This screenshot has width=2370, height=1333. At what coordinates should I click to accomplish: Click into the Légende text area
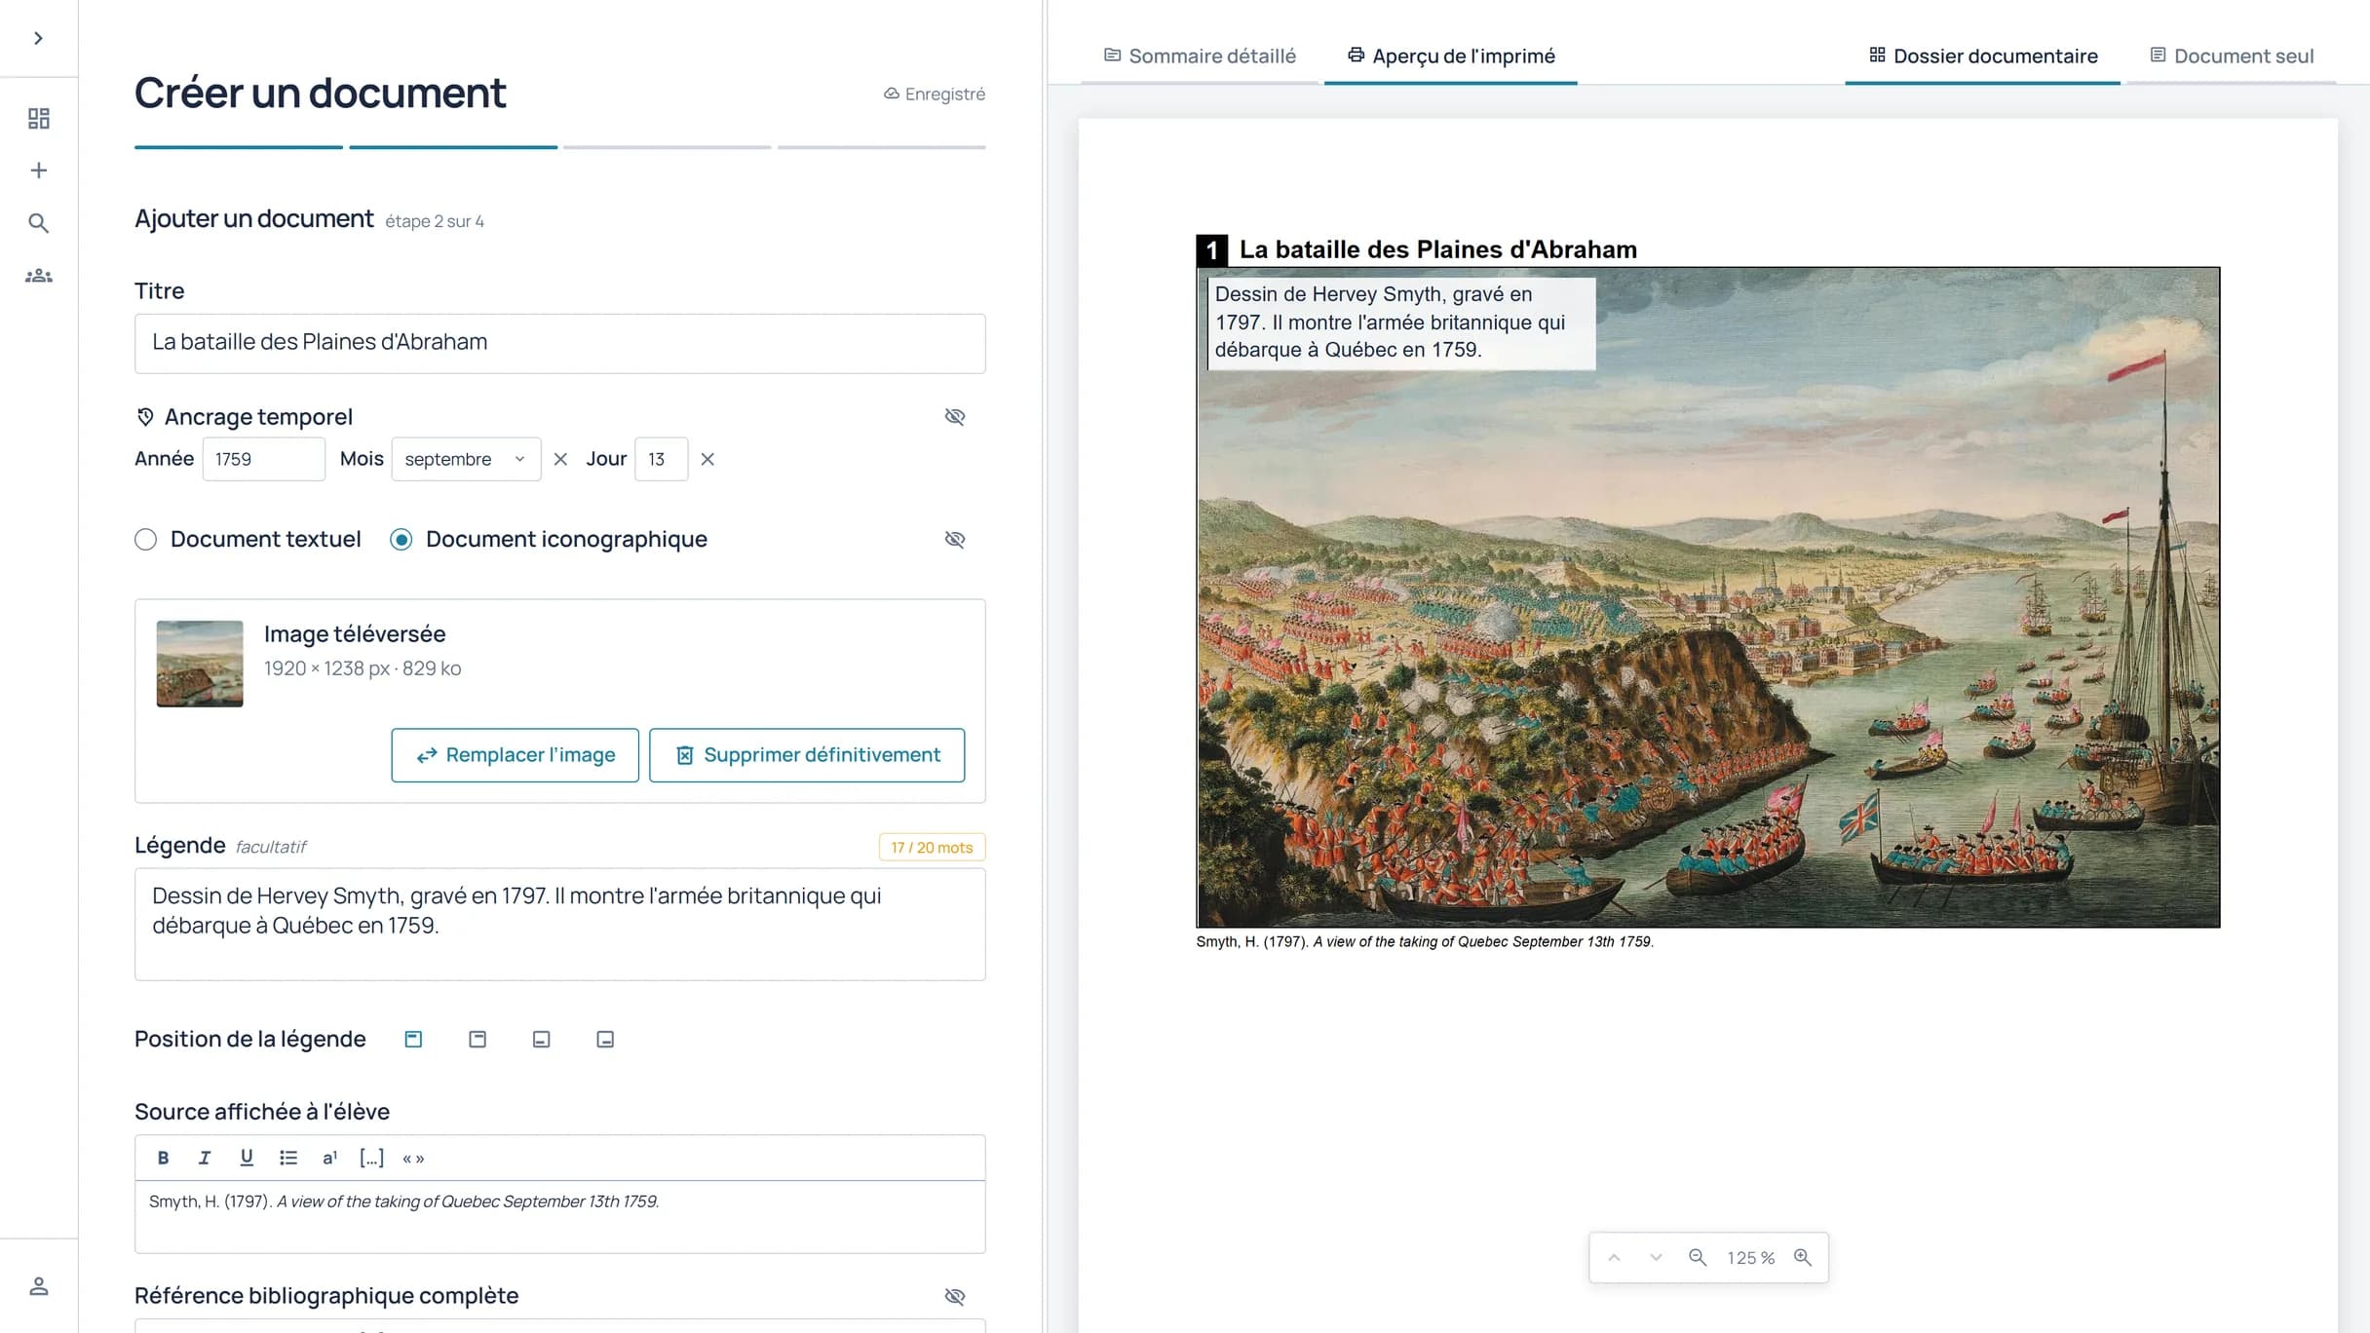(559, 924)
